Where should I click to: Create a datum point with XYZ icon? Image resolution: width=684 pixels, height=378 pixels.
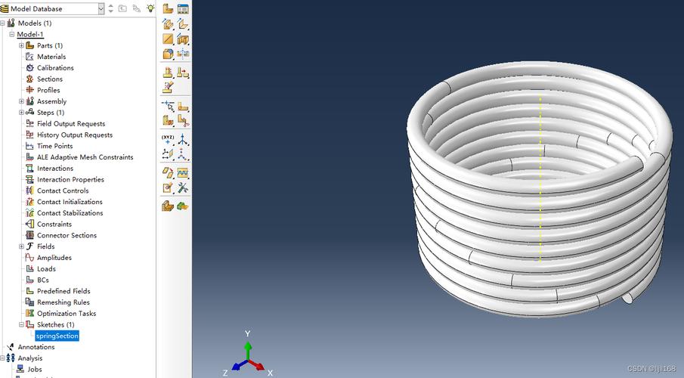pyautogui.click(x=168, y=139)
